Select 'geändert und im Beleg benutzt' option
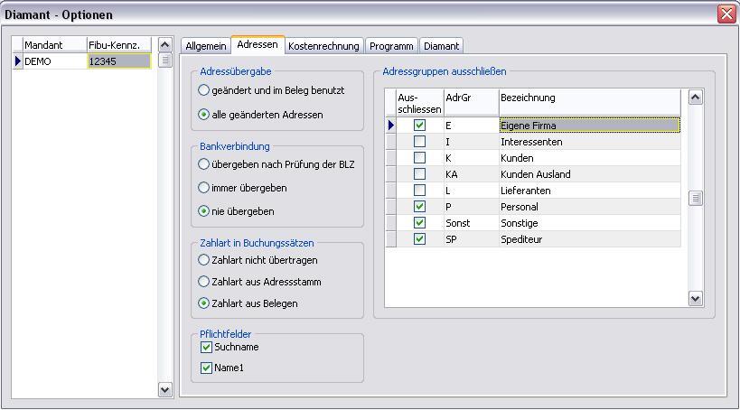The image size is (740, 410). [203, 90]
